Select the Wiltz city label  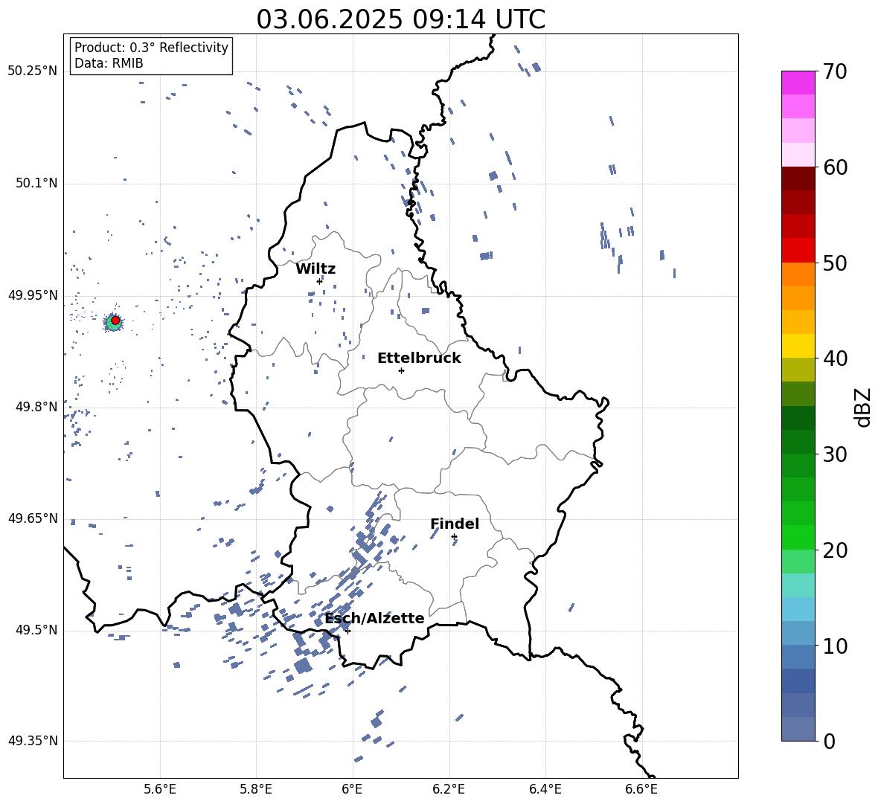(315, 269)
